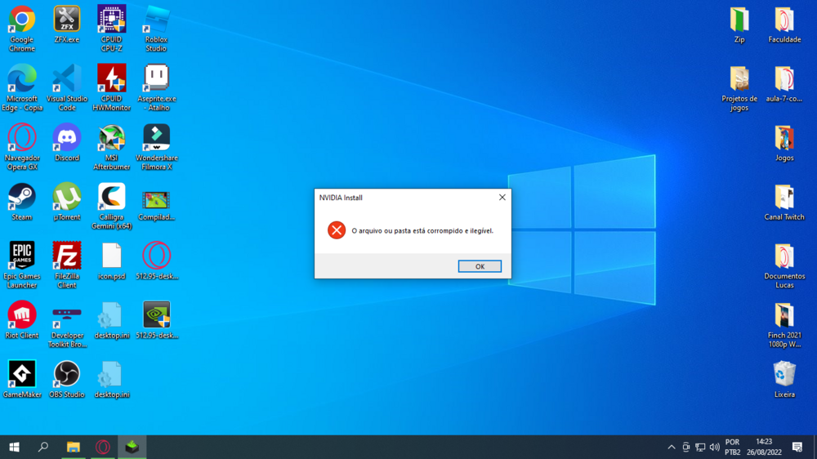Viewport: 817px width, 459px height.
Task: Select the 512.95-desk... NVIDIA installer icon
Action: click(x=156, y=320)
